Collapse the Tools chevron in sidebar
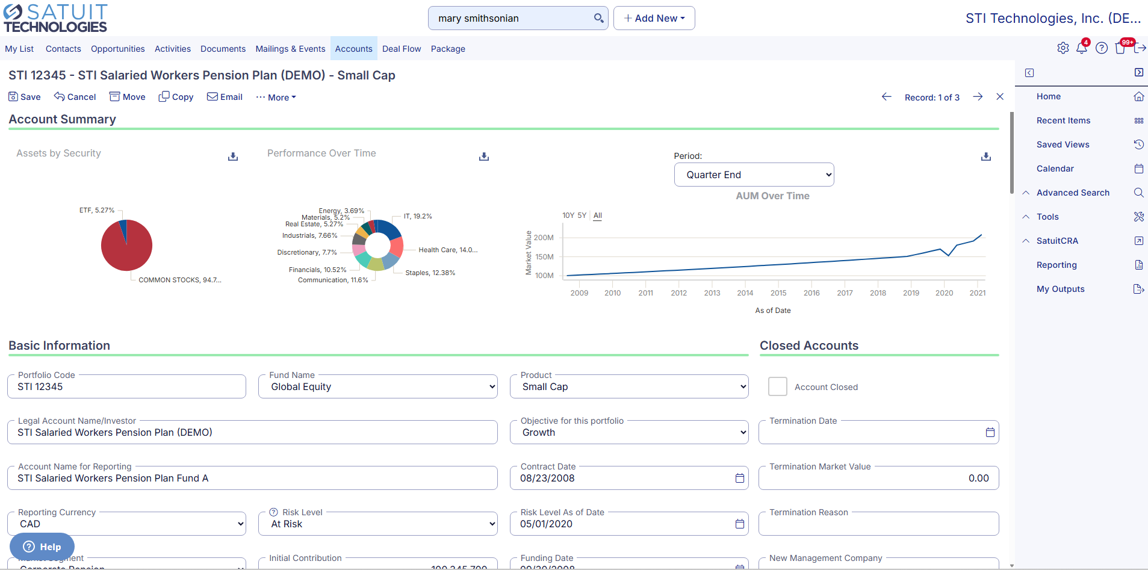Image resolution: width=1148 pixels, height=570 pixels. pos(1026,217)
